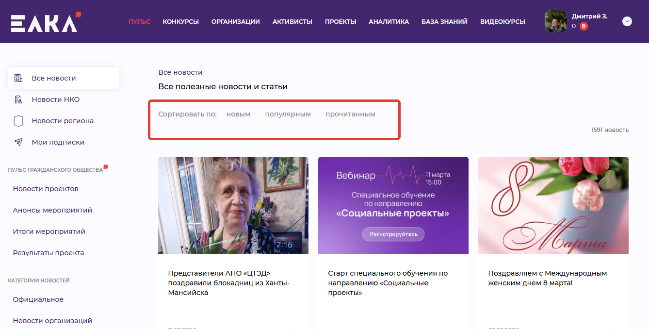
Task: Click the user avatar photo
Action: [x=555, y=21]
